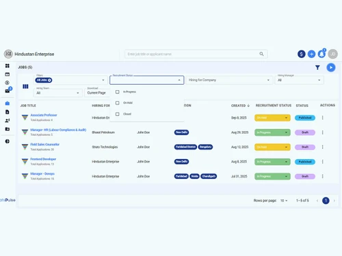This screenshot has height=256, width=342.
Task: Open actions menu for Manager - Devops row
Action: pyautogui.click(x=322, y=176)
